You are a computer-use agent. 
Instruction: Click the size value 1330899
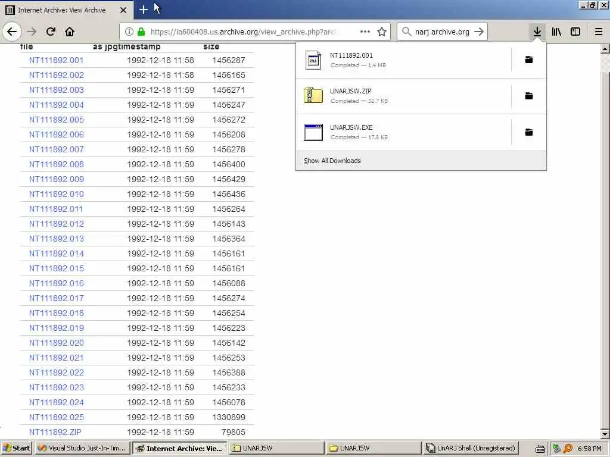(x=229, y=417)
